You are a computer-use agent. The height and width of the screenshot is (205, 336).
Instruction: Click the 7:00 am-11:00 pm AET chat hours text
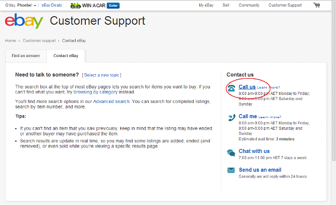pos(272,158)
